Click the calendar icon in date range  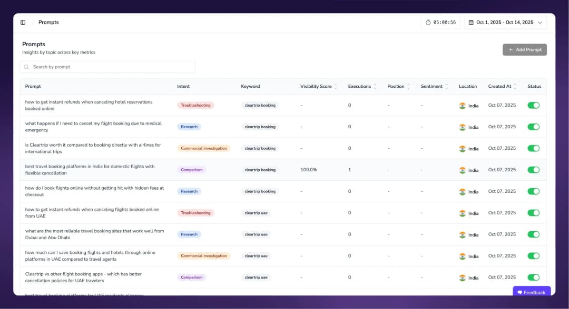[471, 23]
